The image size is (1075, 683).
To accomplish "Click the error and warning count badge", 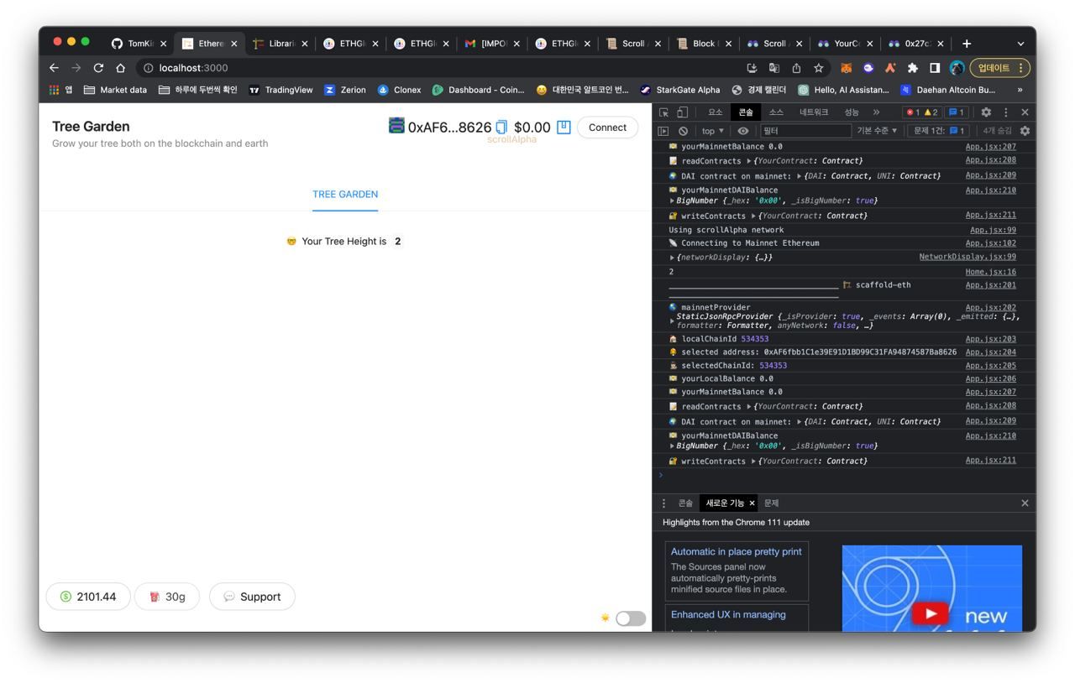I will click(921, 112).
